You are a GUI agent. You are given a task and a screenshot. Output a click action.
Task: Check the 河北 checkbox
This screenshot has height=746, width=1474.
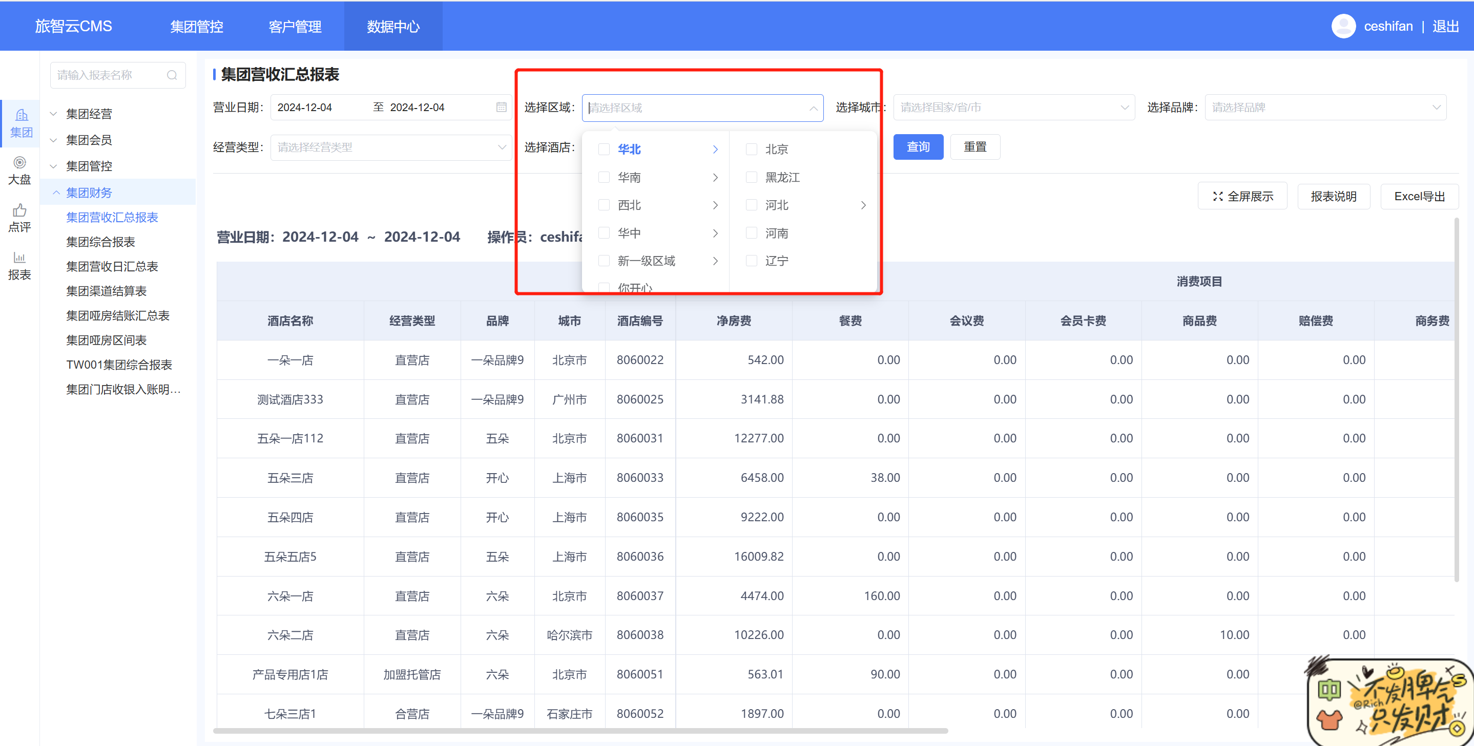click(751, 205)
